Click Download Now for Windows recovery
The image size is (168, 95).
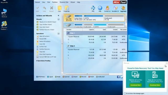pos(135,85)
